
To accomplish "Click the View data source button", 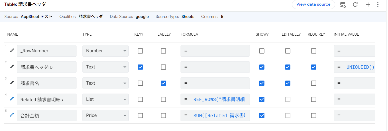I will 313,4.
